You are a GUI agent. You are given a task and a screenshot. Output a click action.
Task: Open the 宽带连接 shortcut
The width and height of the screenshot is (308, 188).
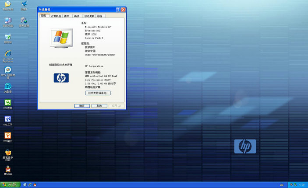pyautogui.click(x=24, y=21)
